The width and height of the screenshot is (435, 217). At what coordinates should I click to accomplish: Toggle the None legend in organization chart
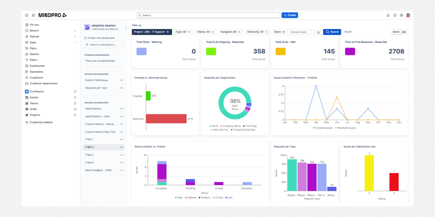[x=213, y=126]
